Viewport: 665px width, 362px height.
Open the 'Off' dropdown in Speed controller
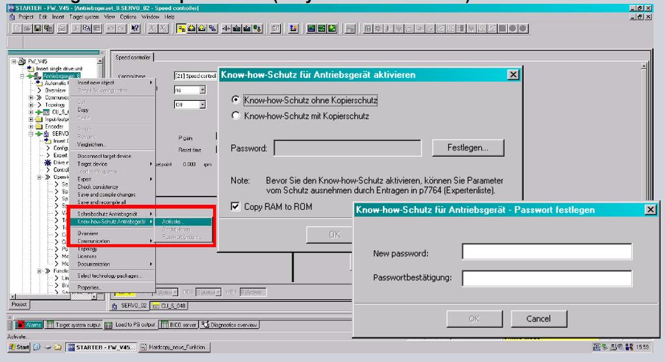[202, 104]
